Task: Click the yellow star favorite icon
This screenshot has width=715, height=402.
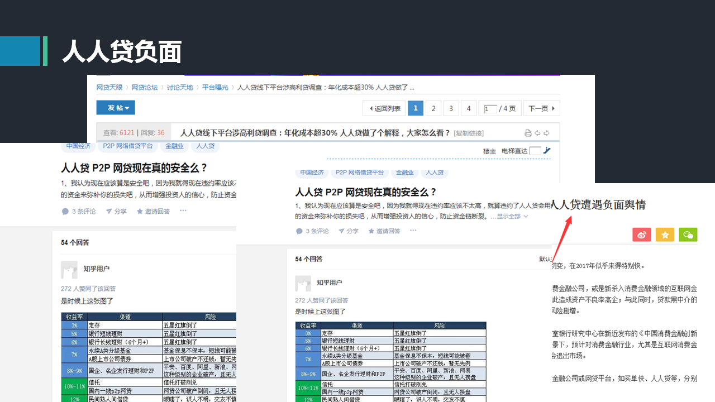Action: click(665, 234)
